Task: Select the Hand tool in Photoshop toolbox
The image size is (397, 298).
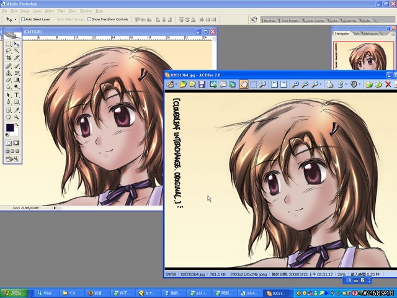Action: 8,117
